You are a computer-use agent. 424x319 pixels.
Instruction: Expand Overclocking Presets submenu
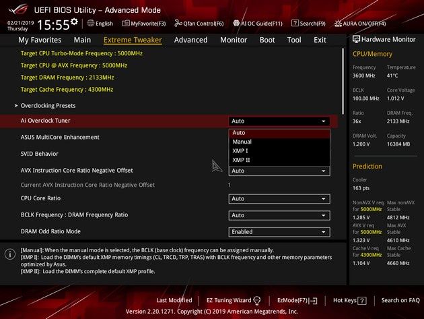48,106
